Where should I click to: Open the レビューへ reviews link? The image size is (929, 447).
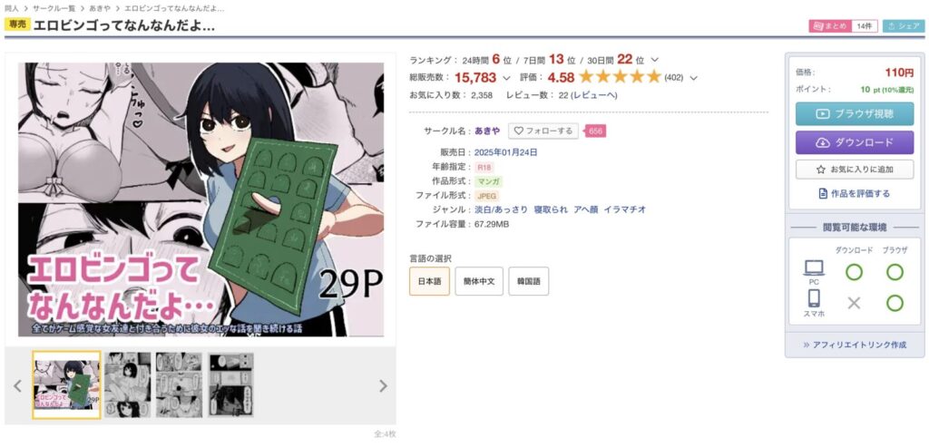[595, 95]
